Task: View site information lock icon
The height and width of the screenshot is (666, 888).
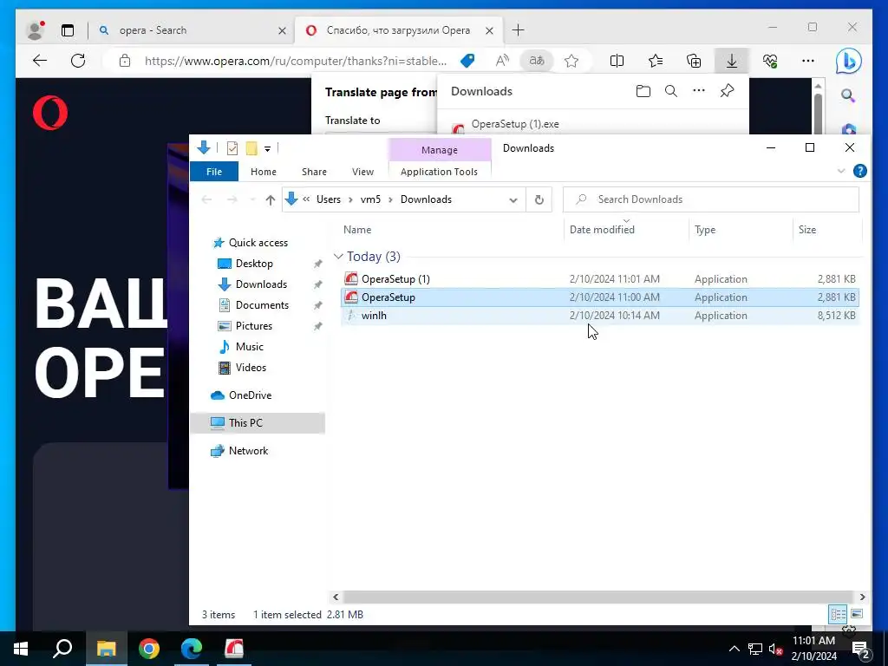Action: point(125,61)
